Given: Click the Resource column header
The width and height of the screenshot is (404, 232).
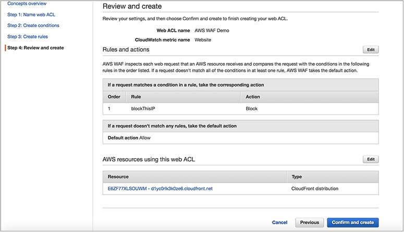Looking at the screenshot, I should tap(118, 177).
